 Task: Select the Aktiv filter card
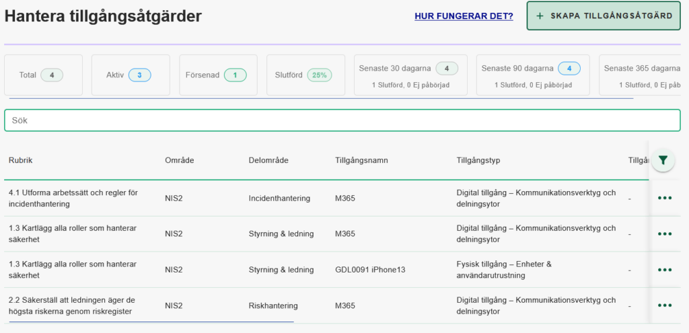pyautogui.click(x=131, y=75)
